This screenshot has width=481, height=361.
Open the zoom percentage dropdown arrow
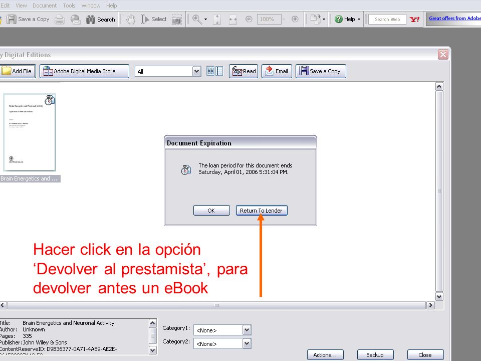tap(284, 20)
